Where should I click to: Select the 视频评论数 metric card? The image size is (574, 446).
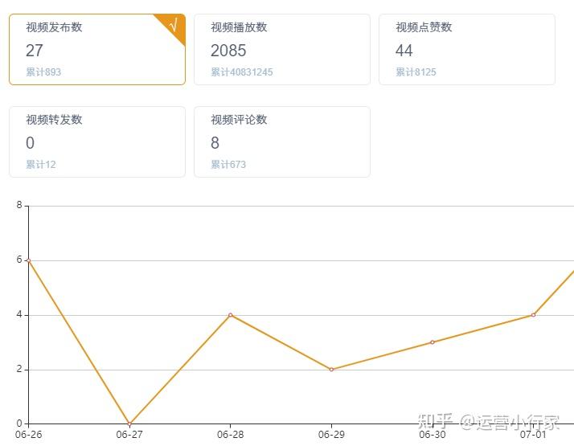281,141
